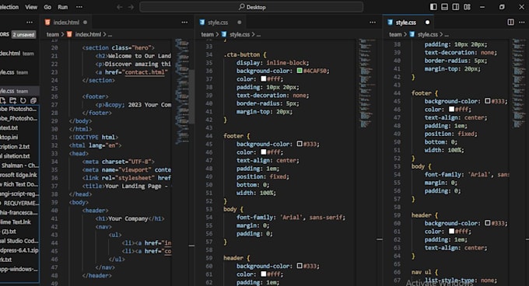Open Customize Layout icon in title bar
529x286 pixels.
pos(467,7)
